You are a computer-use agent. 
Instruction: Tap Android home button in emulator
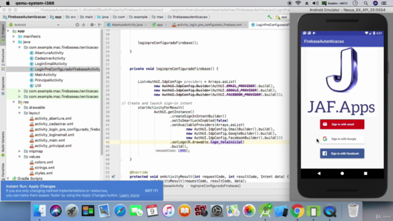coord(342,173)
